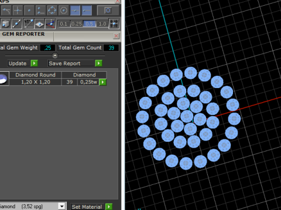Toggle the point snap icon

[29, 10]
